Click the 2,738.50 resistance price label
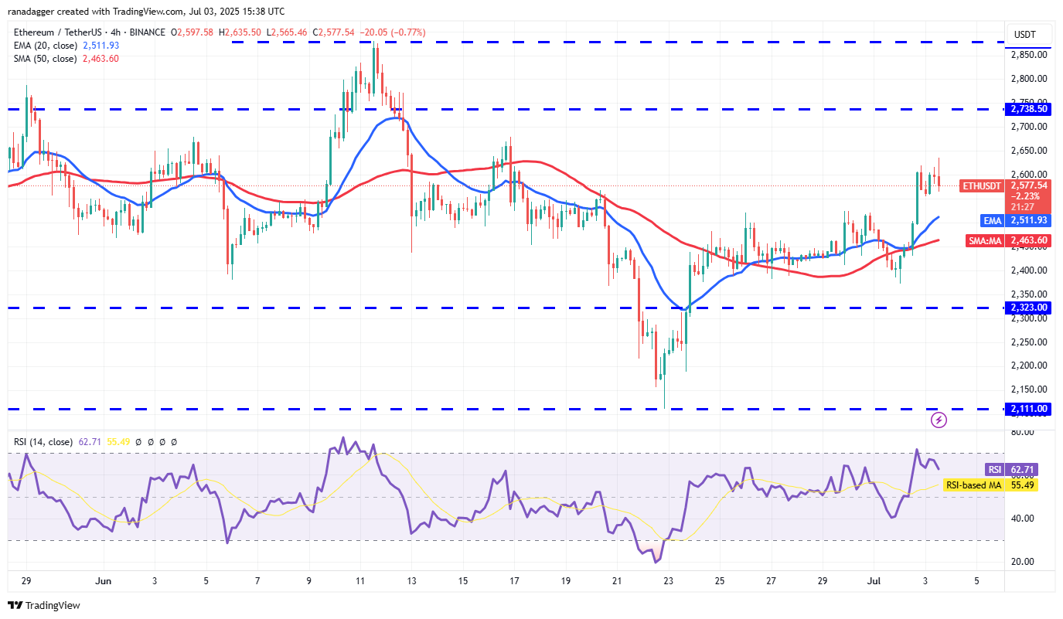Viewport: 1063px width, 619px height. click(1027, 110)
